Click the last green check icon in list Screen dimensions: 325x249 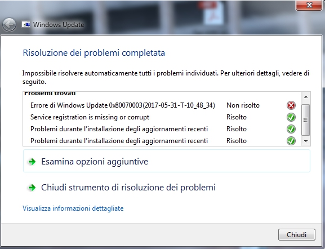(x=291, y=141)
